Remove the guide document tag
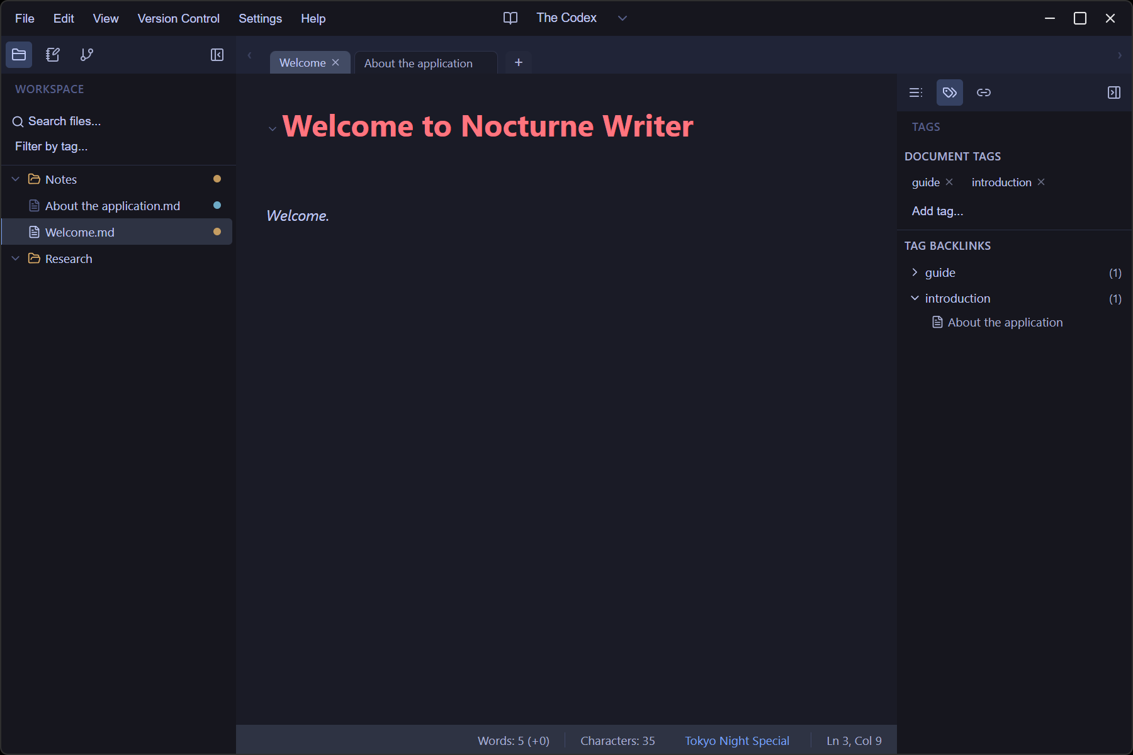 (x=949, y=182)
